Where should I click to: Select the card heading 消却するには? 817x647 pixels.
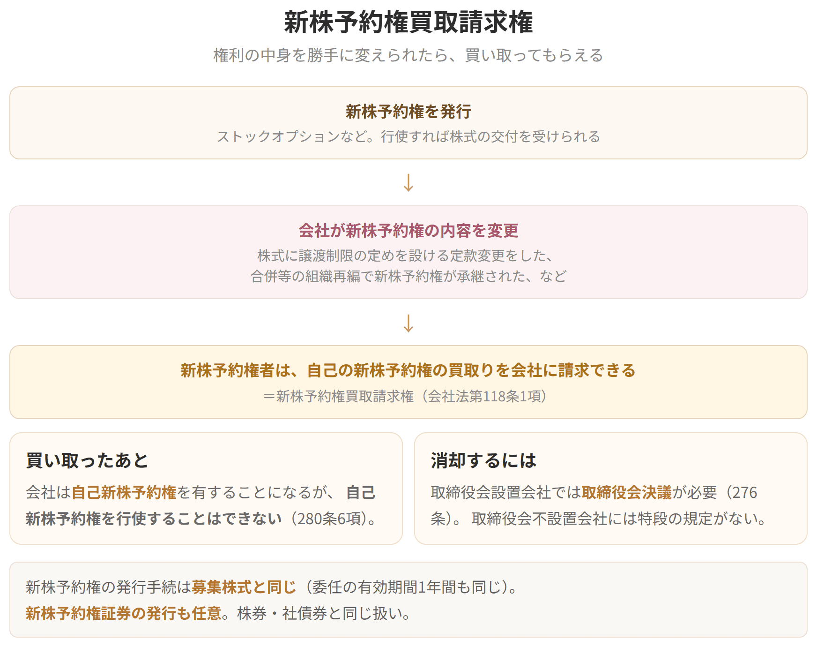tap(483, 460)
